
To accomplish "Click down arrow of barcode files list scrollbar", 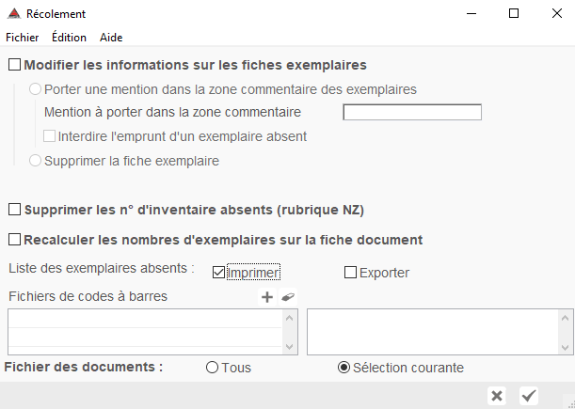I will click(x=289, y=346).
